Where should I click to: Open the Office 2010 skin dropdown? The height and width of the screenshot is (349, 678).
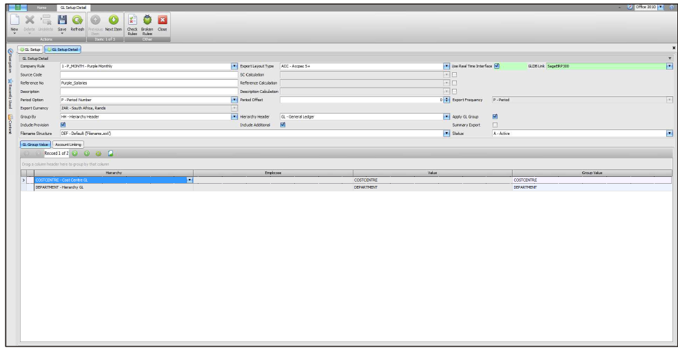click(660, 8)
